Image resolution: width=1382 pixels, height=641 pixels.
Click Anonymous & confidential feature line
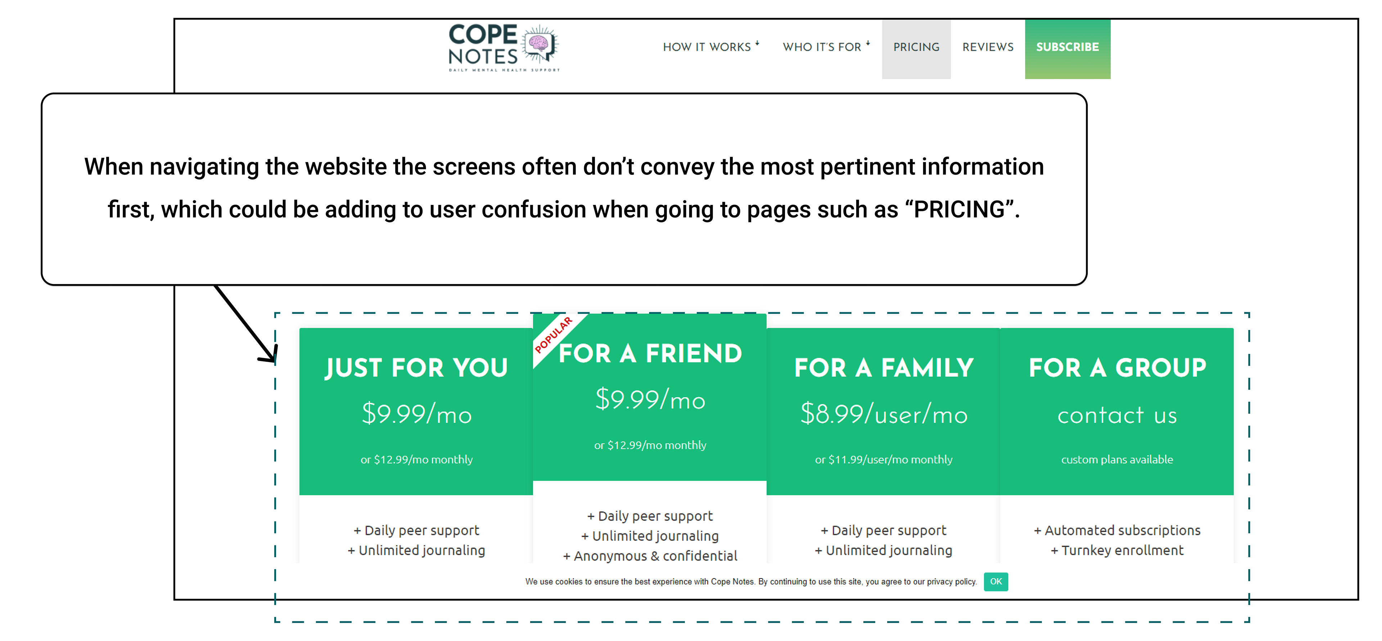tap(650, 556)
